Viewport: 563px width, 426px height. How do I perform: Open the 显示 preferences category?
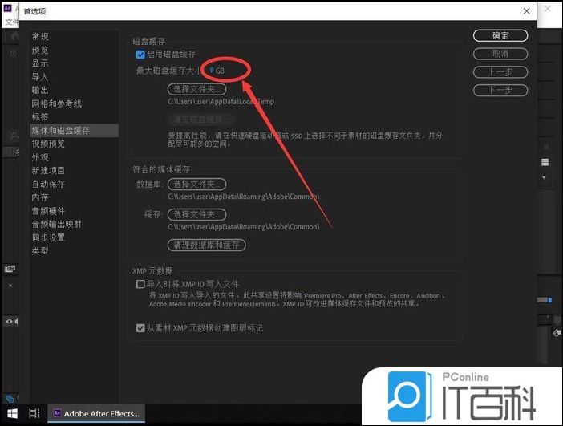(x=40, y=63)
